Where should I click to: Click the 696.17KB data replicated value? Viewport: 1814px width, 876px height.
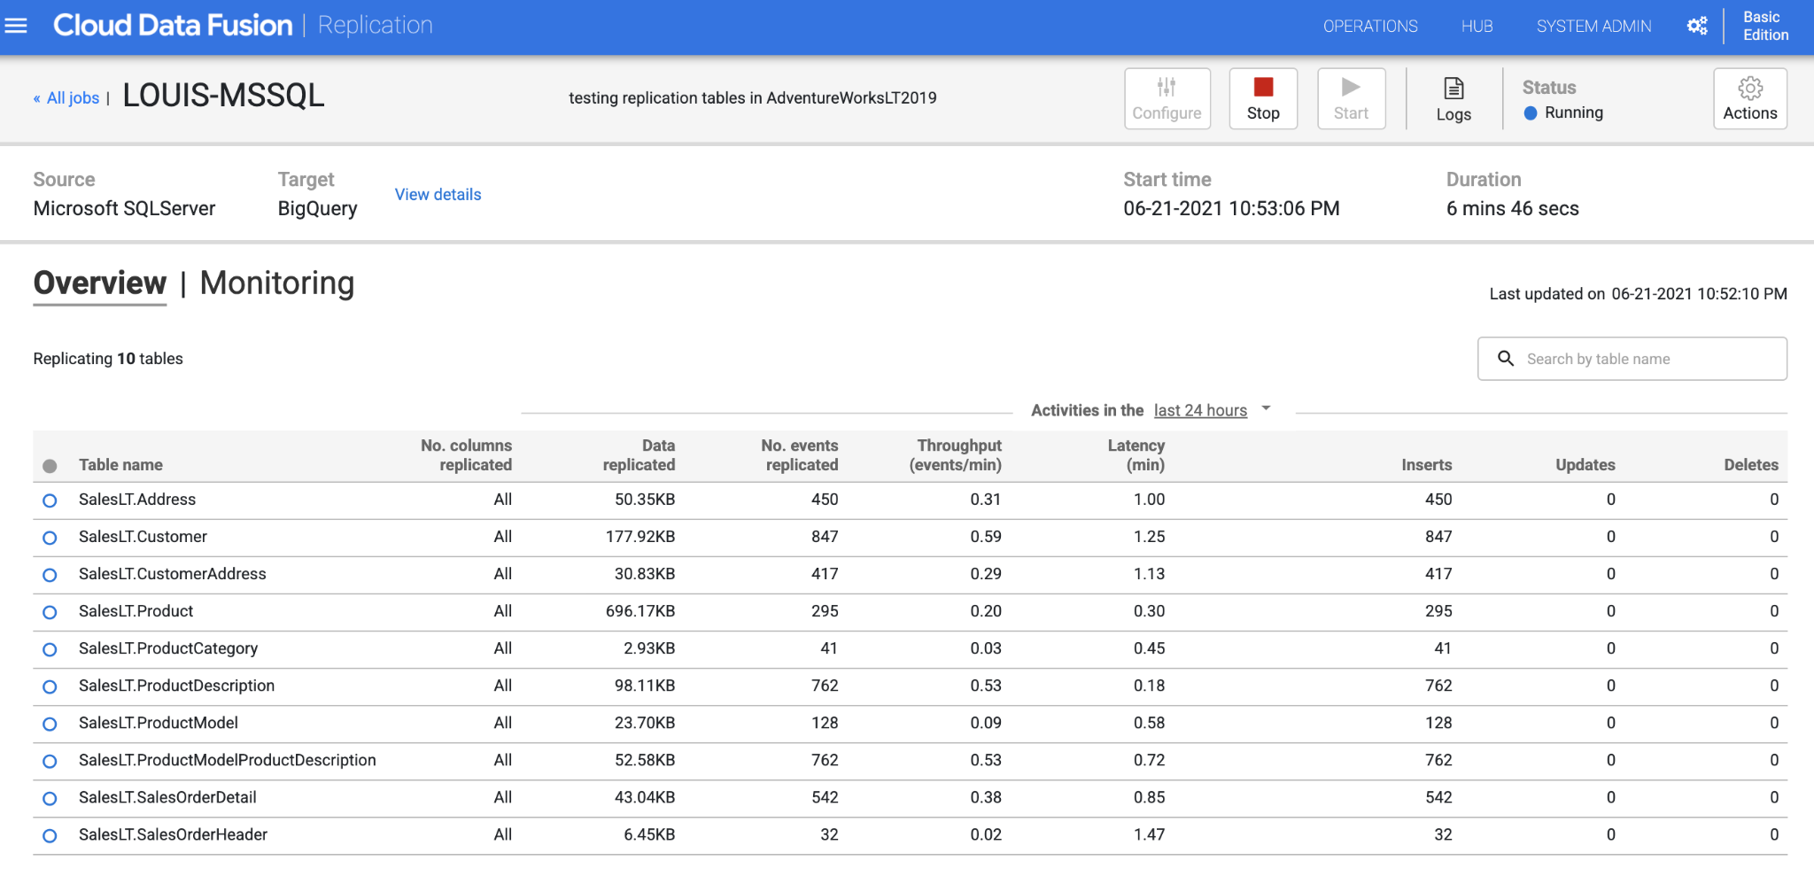pos(640,611)
